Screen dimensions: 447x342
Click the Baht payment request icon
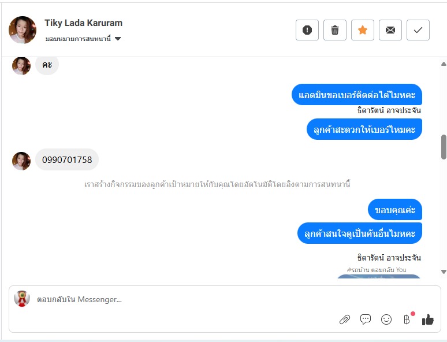[x=407, y=319]
